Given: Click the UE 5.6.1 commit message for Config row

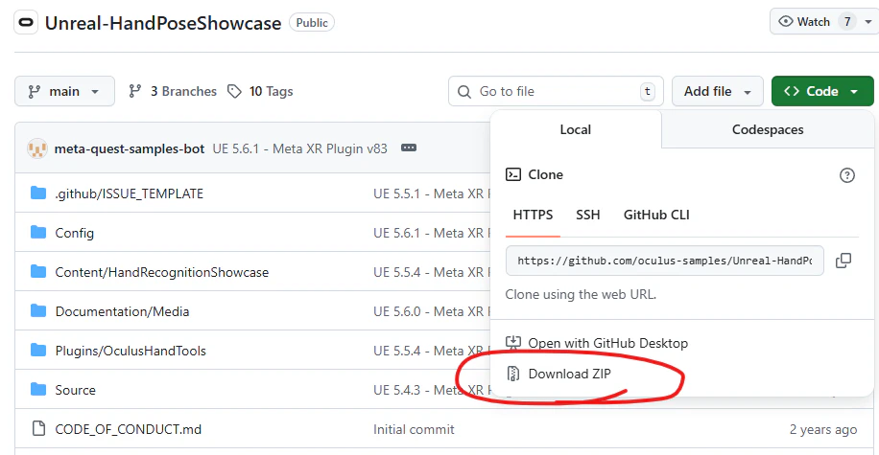Looking at the screenshot, I should tap(432, 233).
